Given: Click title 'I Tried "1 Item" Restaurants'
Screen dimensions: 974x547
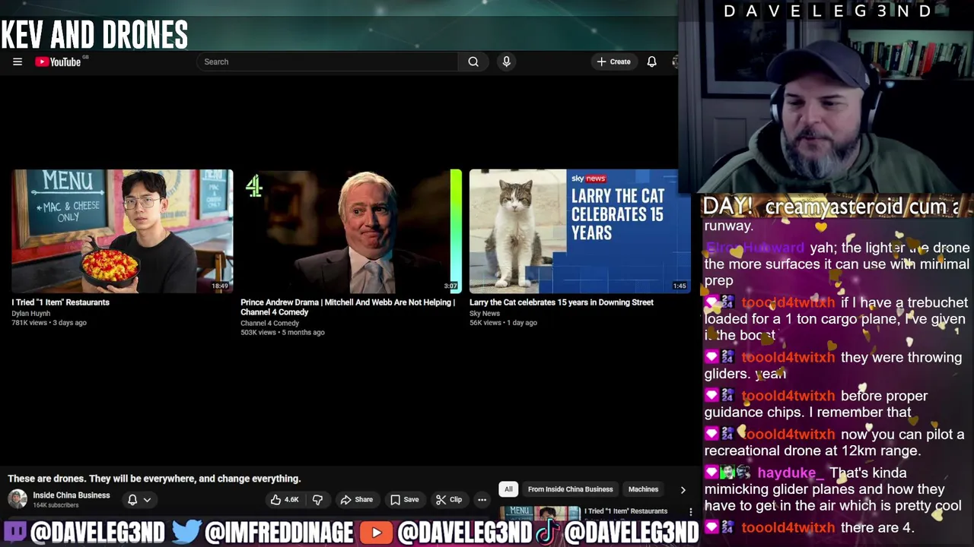Looking at the screenshot, I should [60, 302].
